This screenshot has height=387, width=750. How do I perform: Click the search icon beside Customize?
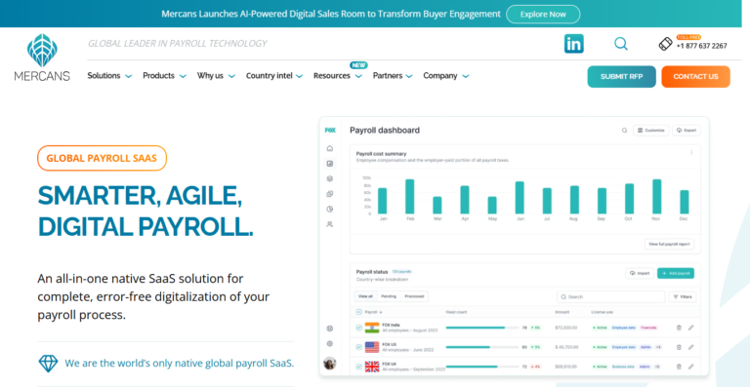tap(624, 131)
